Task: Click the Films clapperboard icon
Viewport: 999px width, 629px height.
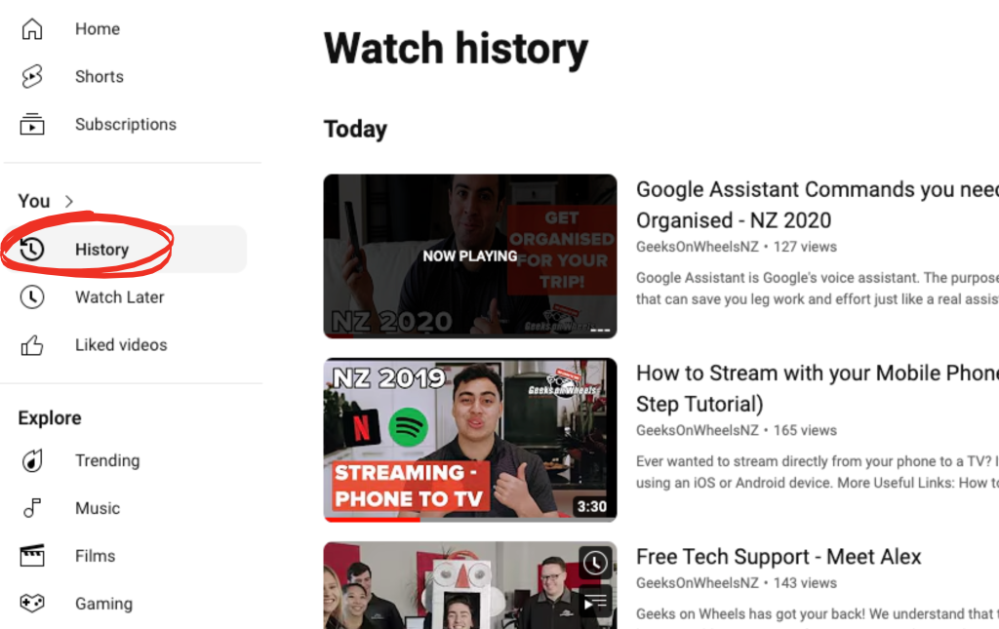Action: (32, 556)
